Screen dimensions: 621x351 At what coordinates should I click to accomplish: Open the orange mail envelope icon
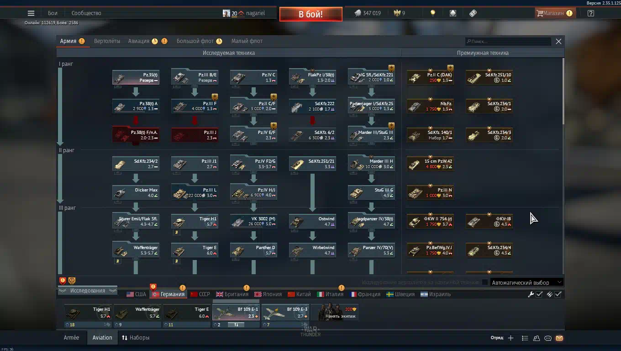(x=559, y=338)
